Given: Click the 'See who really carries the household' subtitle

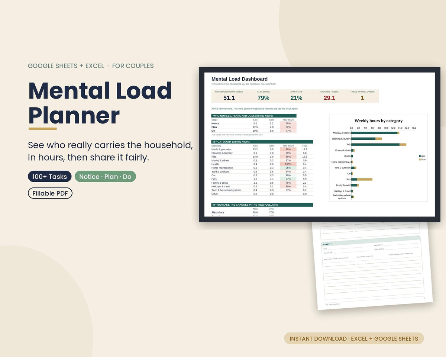Looking at the screenshot, I should 110,151.
